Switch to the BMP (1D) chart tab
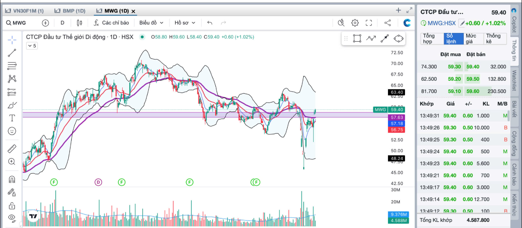This screenshot has height=228, width=522. tap(70, 11)
